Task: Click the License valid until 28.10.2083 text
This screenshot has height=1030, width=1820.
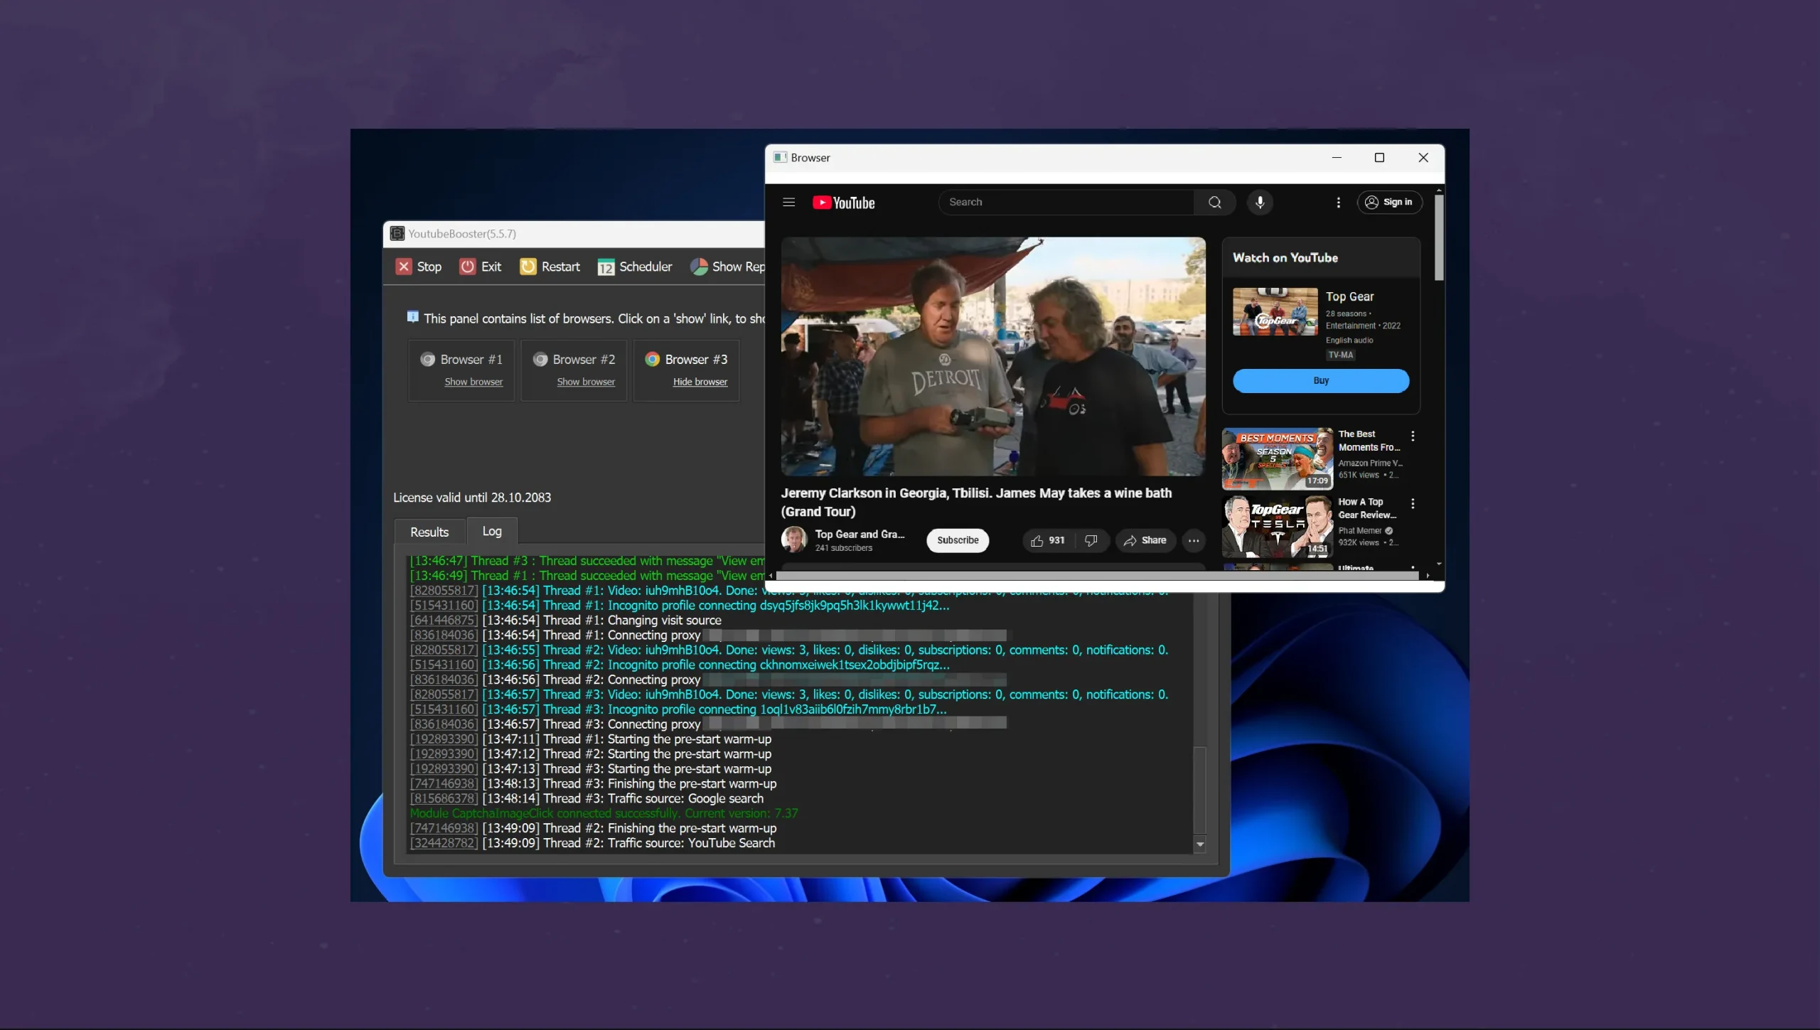Action: tap(472, 498)
